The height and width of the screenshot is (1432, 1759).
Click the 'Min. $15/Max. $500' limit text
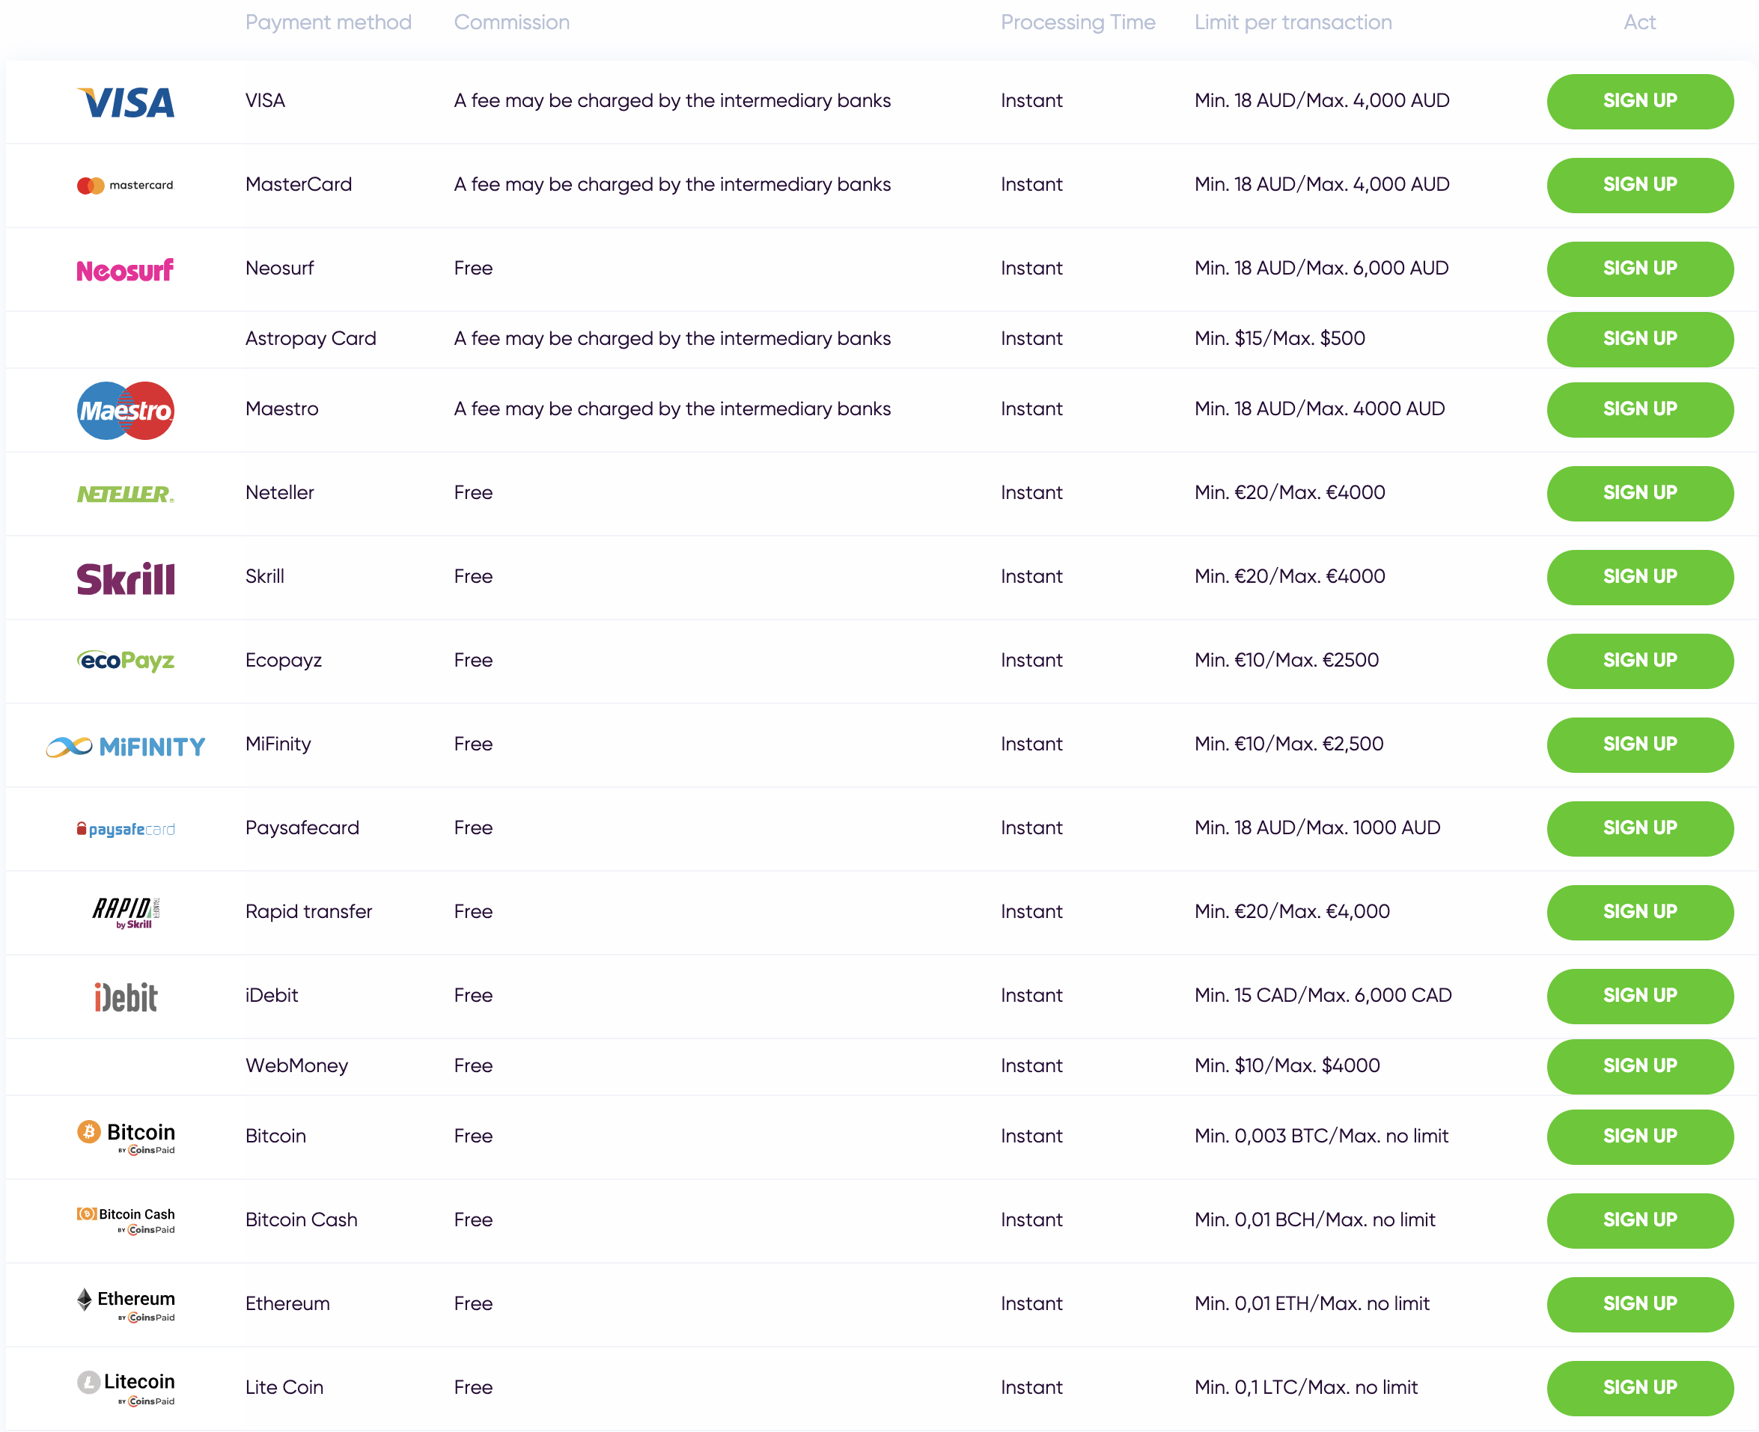[x=1278, y=338]
